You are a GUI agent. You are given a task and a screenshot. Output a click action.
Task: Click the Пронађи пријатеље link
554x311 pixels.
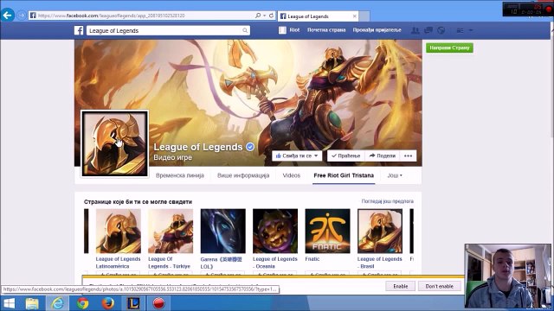pos(377,30)
